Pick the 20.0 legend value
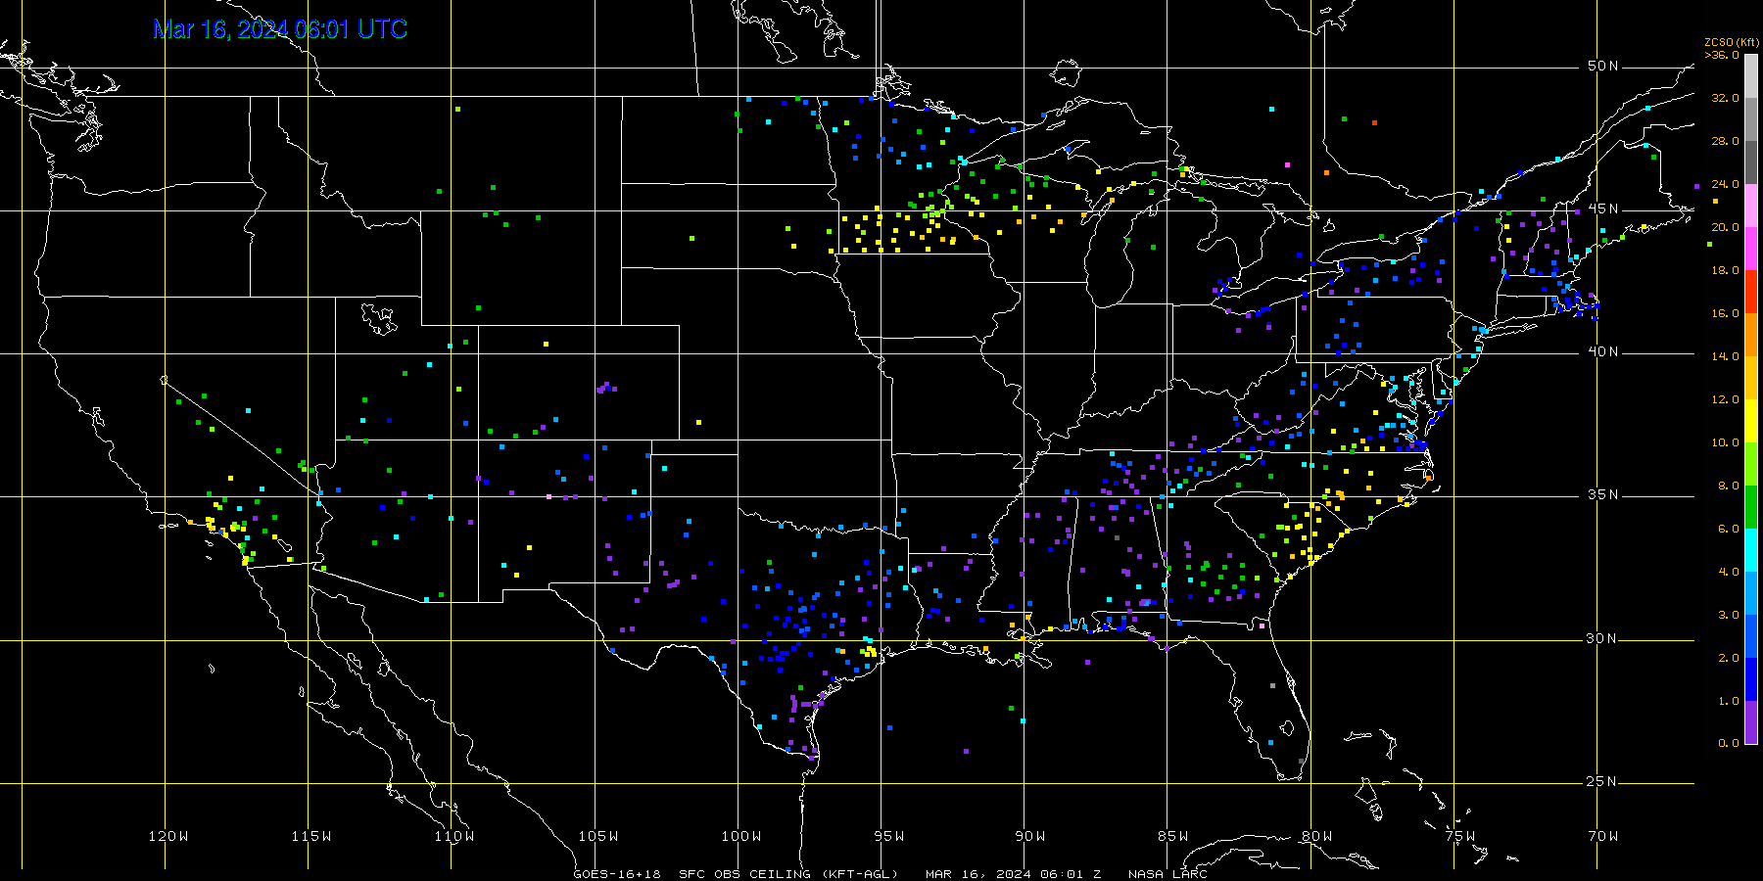Image resolution: width=1763 pixels, height=881 pixels. pos(1726,227)
